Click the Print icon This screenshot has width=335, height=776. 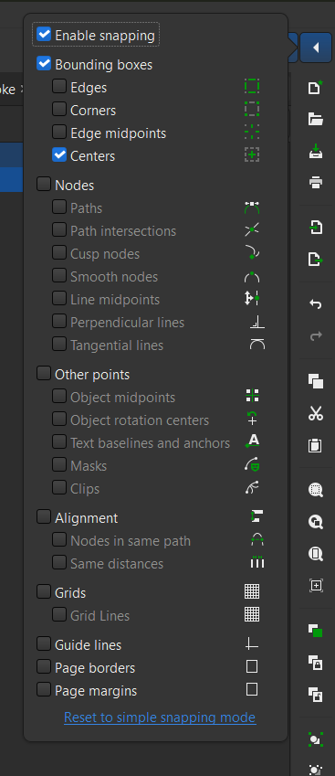pos(315,183)
